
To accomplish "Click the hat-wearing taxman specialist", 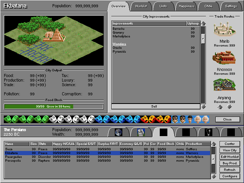I will point(190,119).
